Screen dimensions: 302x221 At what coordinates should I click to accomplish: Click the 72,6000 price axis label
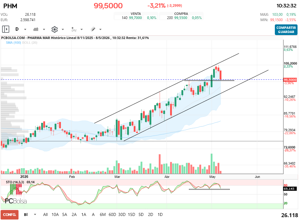point(289,147)
